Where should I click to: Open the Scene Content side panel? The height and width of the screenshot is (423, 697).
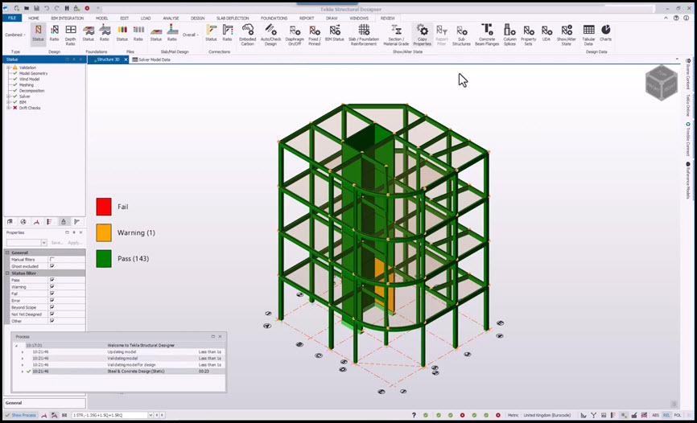[687, 73]
